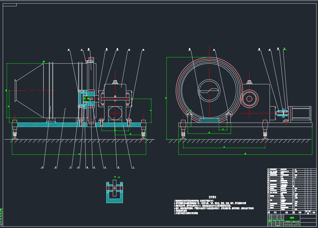Viewport: 318px width, 228px height.
Task: Click the left support roller under the drum
Action: click(189, 114)
